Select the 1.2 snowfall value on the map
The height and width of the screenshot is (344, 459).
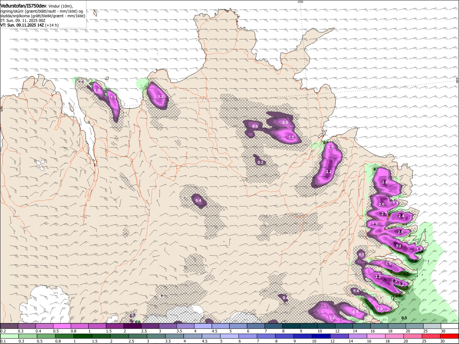pyautogui.click(x=161, y=97)
